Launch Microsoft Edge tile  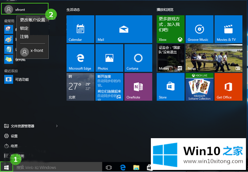80,58
